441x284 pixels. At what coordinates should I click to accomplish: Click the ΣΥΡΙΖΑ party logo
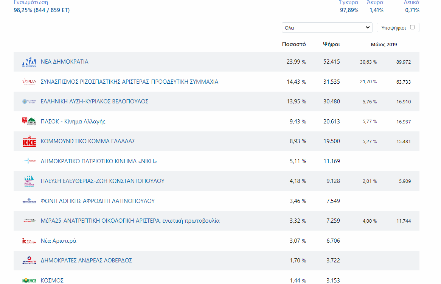29,82
